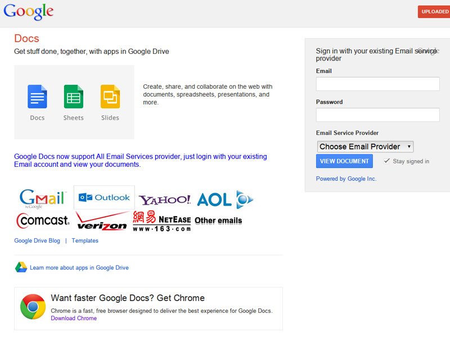Open the Templates link
Viewport: 450px width, 337px height.
tap(85, 240)
